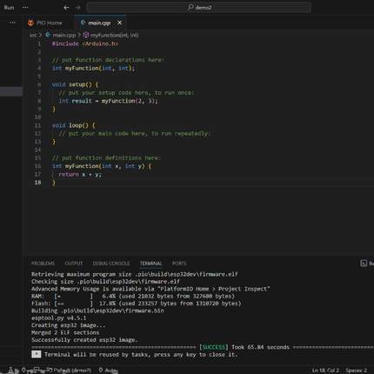Screen dimensions: 374x374
Task: Click the myFunction declaration on line 4
Action: click(x=93, y=68)
